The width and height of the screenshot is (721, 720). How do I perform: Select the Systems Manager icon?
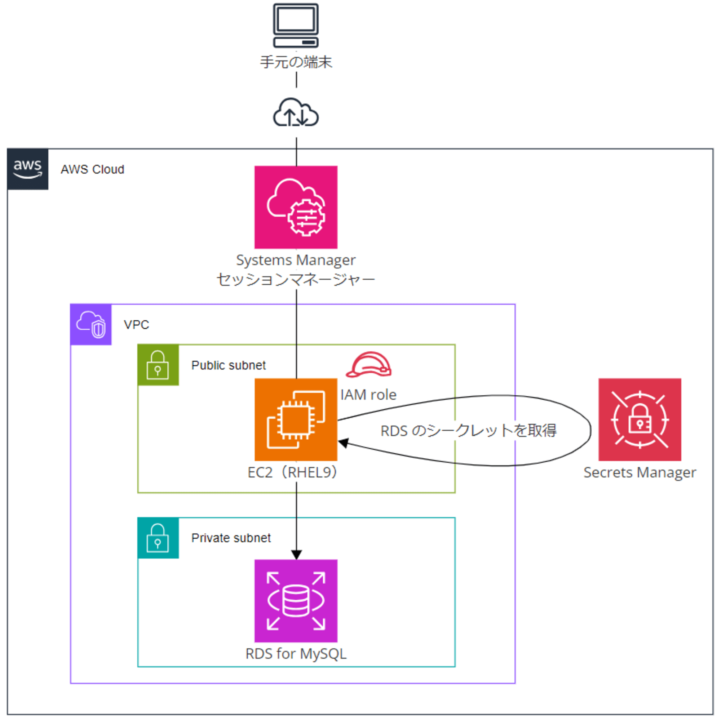tap(296, 207)
